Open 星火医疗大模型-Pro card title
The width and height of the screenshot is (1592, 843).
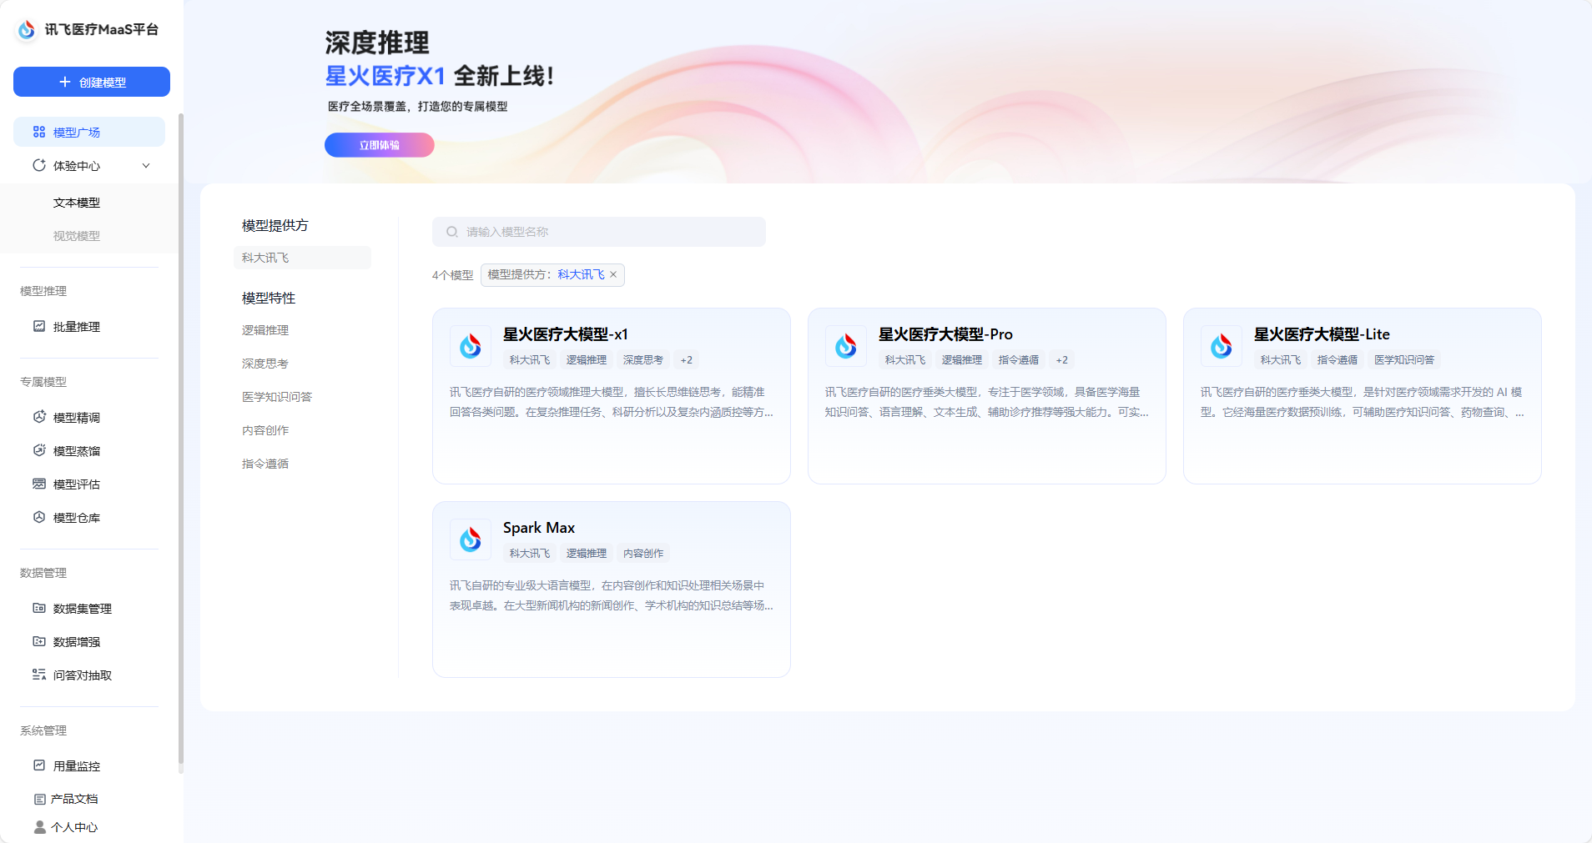(x=945, y=334)
